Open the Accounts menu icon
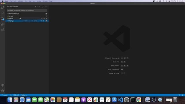The image size is (185, 104). 3,85
